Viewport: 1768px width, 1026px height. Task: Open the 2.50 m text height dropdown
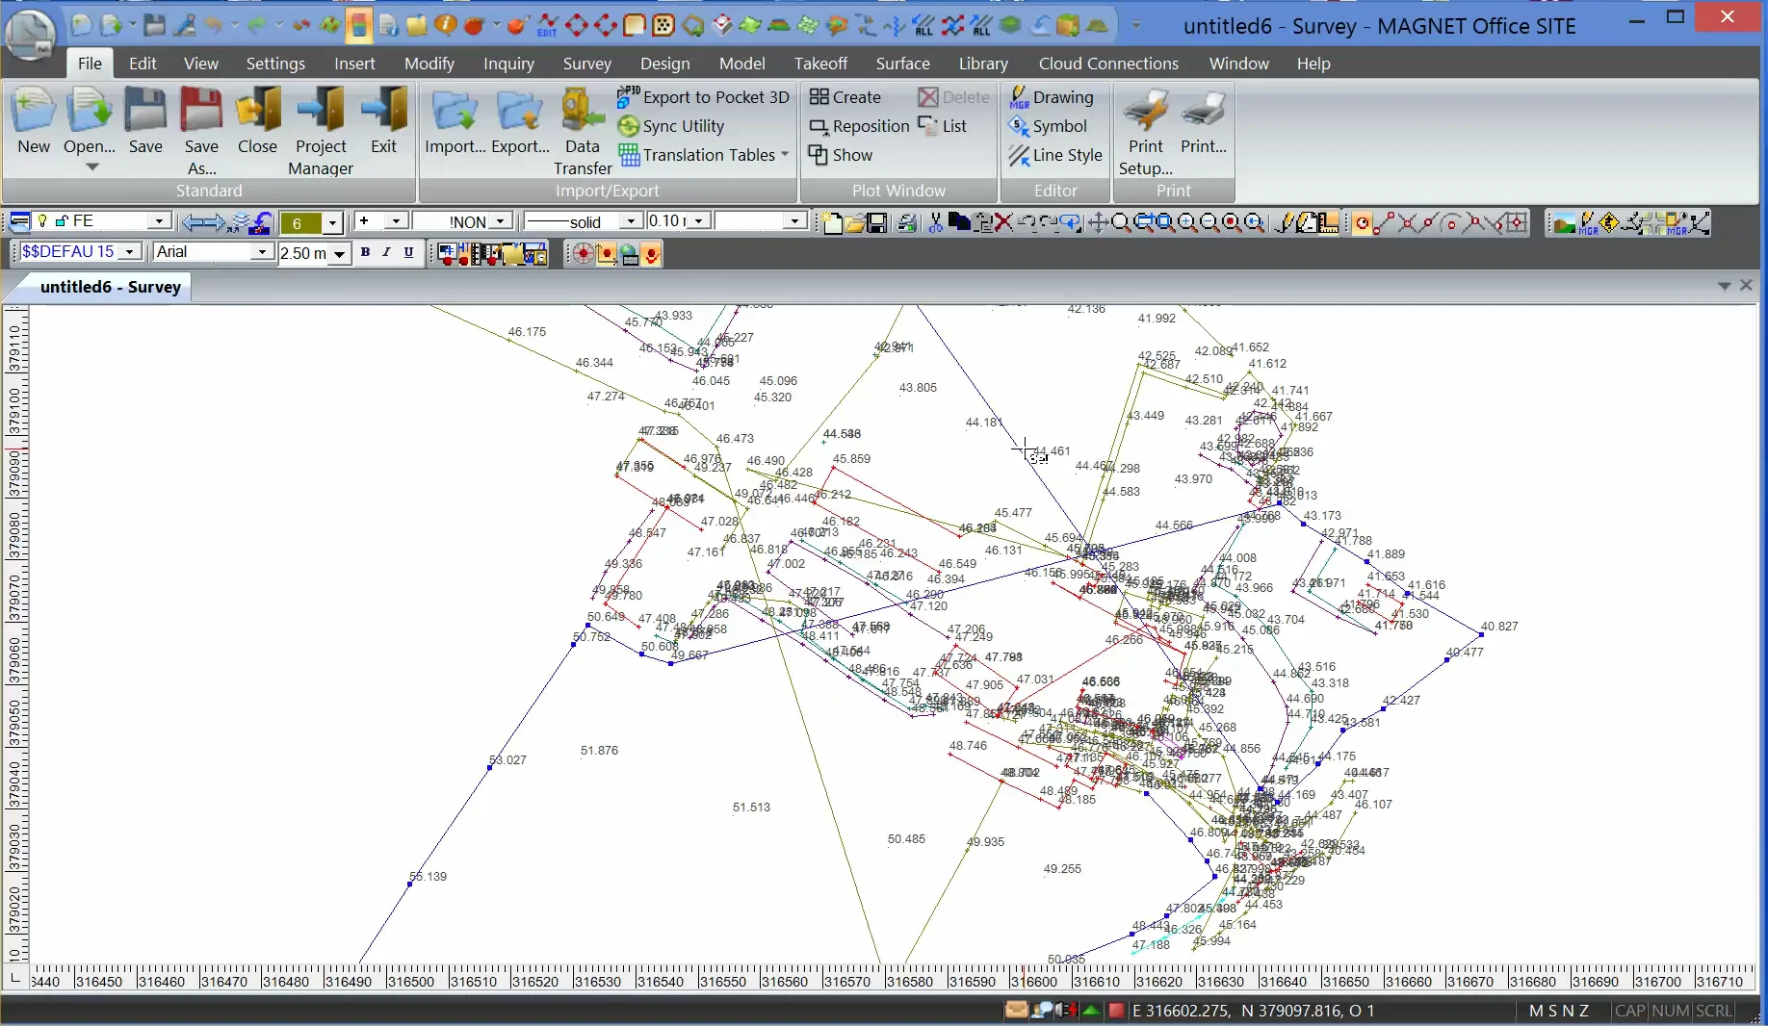pyautogui.click(x=339, y=254)
